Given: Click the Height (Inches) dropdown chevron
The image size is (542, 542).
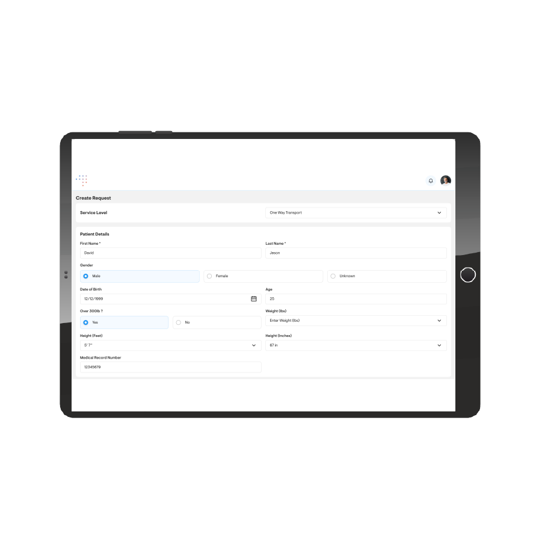Looking at the screenshot, I should pos(439,345).
